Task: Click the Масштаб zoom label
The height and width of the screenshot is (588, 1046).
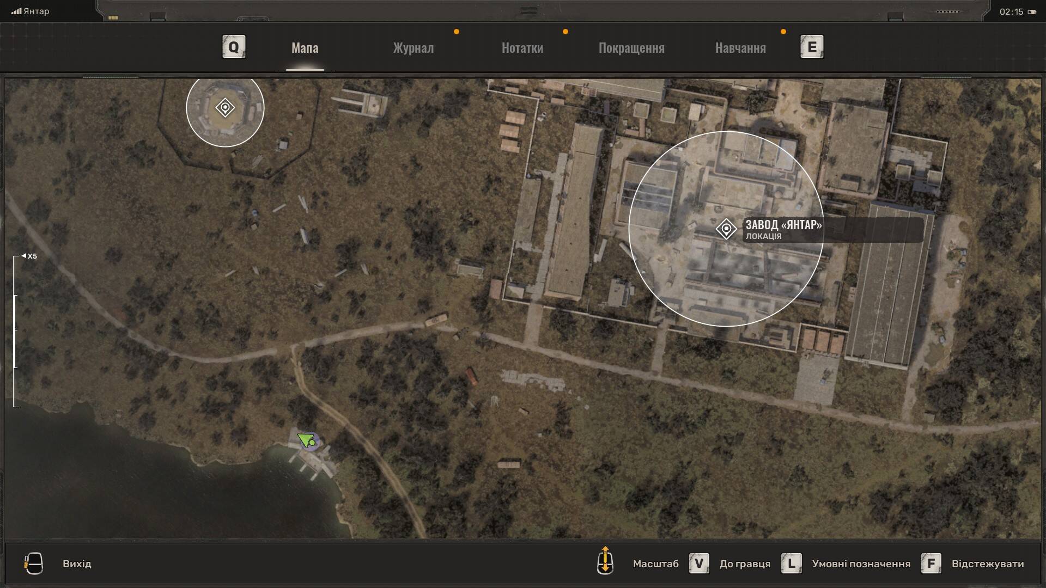Action: (656, 564)
